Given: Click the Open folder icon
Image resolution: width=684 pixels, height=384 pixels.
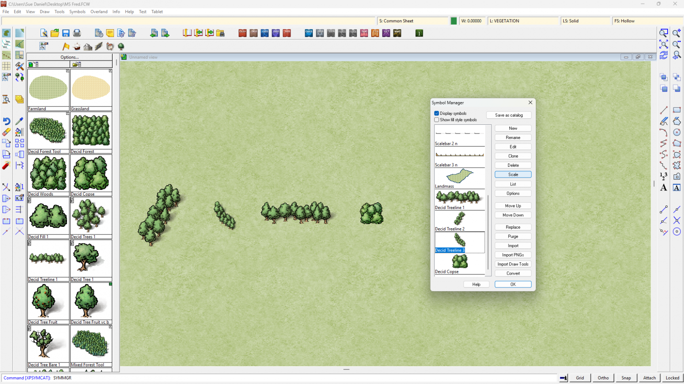Looking at the screenshot, I should [x=55, y=33].
